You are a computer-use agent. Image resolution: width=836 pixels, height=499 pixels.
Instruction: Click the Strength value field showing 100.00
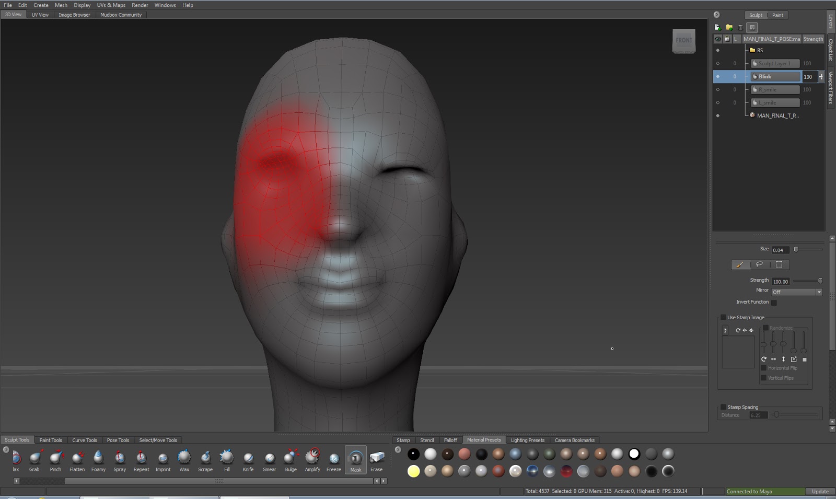781,281
